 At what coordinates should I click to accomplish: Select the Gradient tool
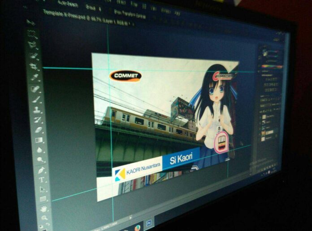click(x=39, y=140)
